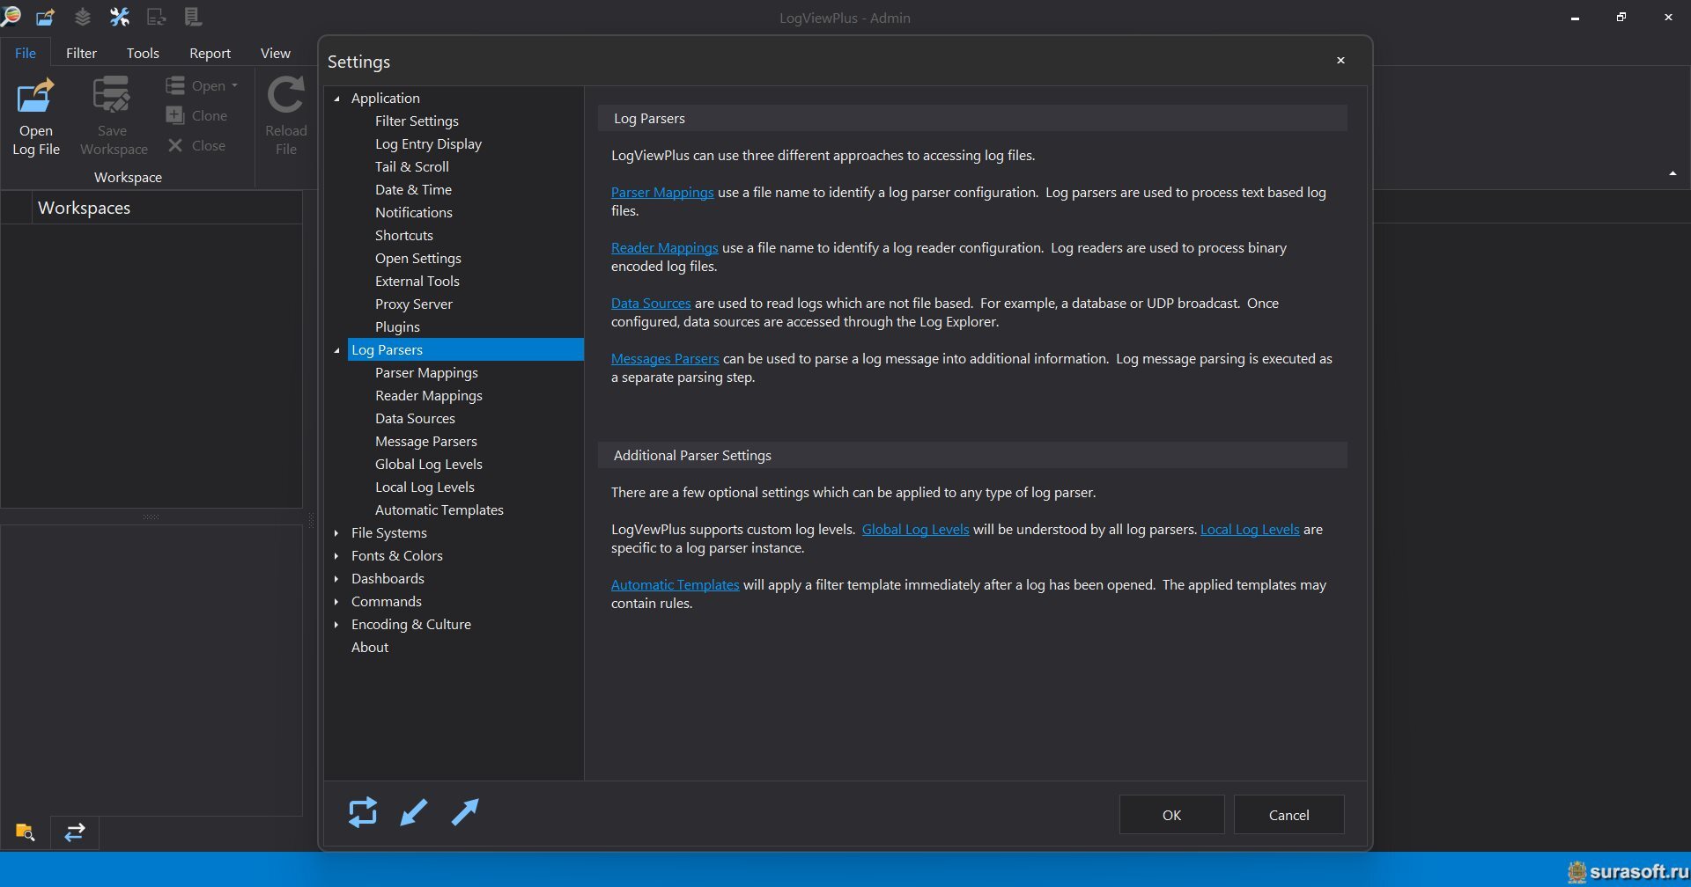Screen dimensions: 1691x887
Task: Click the stacked-layers download icon in the quick access bar
Action: pos(83,17)
